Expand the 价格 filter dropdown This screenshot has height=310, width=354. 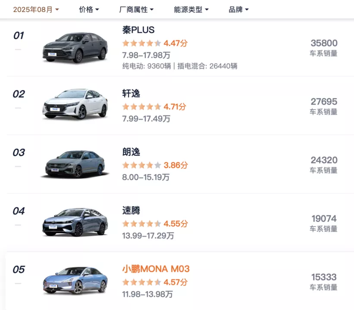(89, 9)
